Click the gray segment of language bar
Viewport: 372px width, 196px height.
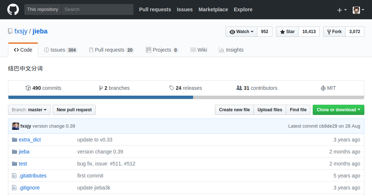pos(279,97)
